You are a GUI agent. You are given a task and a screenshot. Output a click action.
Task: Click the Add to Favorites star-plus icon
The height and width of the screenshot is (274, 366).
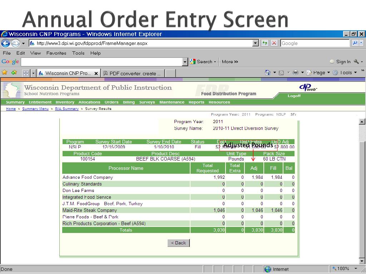[14, 72]
